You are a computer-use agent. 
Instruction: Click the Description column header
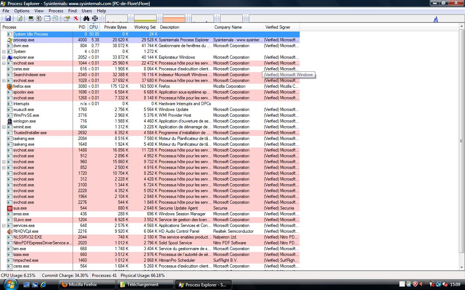[x=185, y=27]
